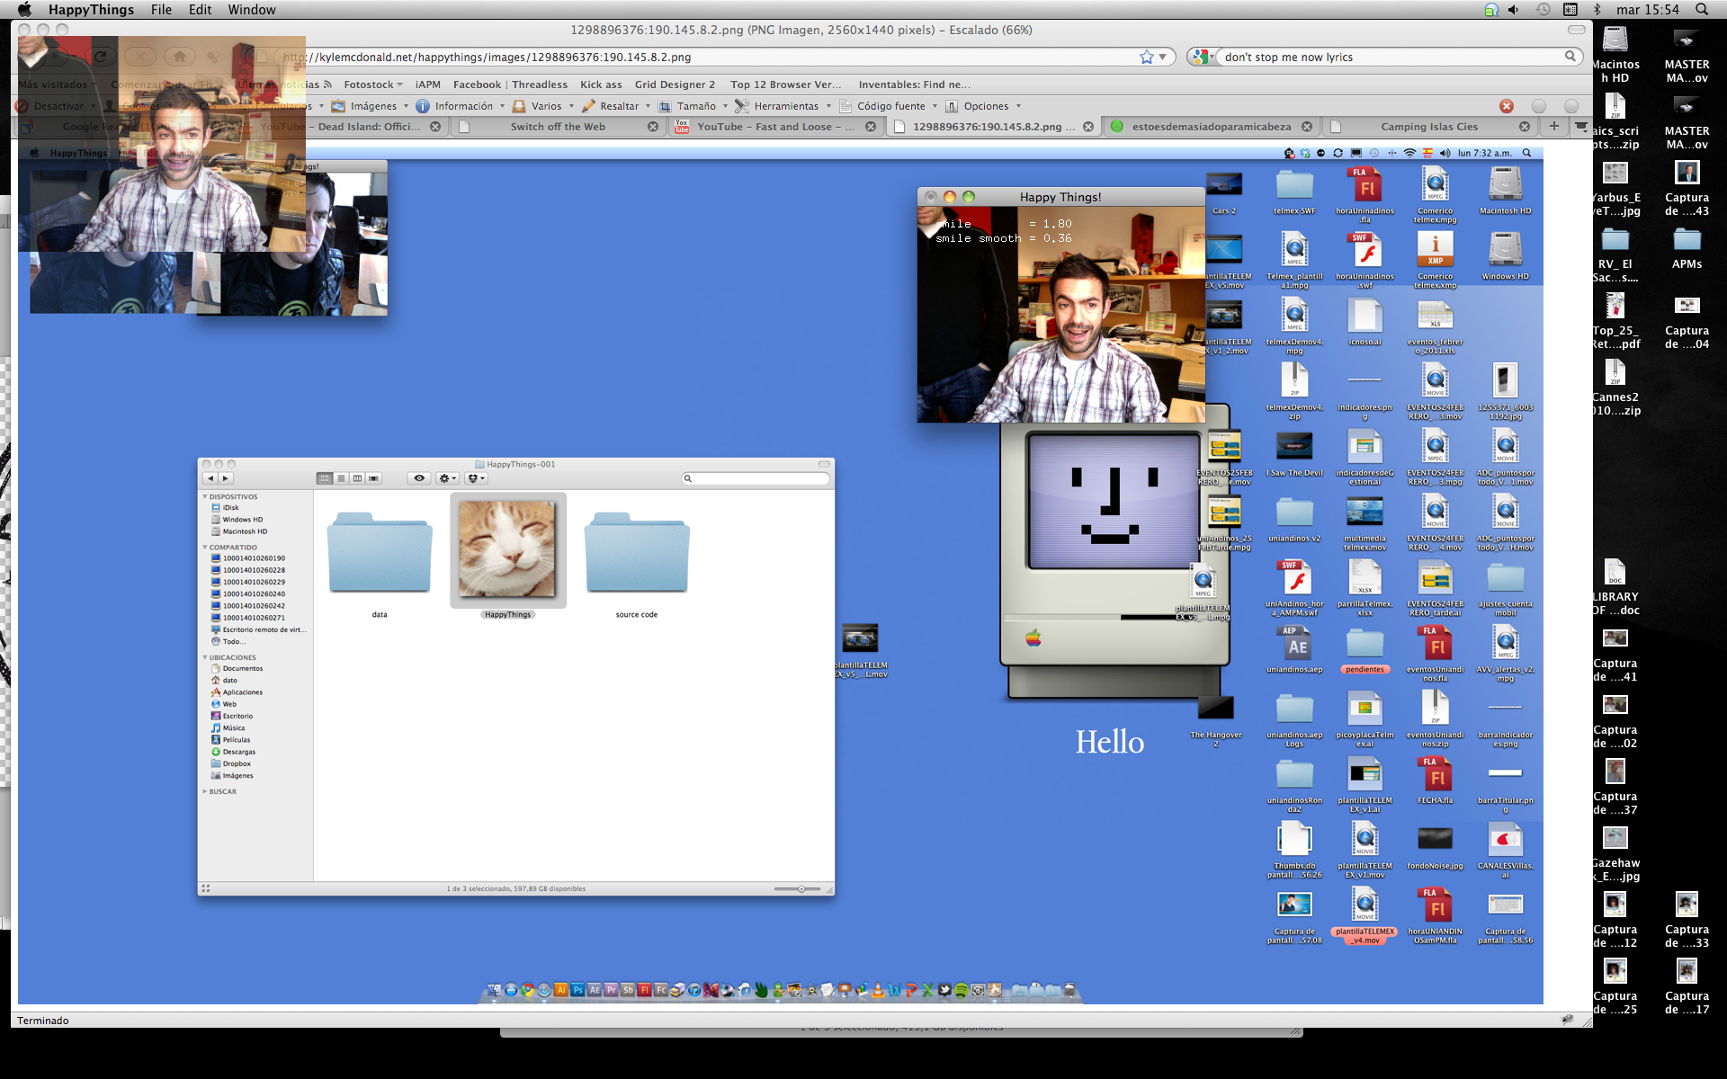Click the Time Machine menu bar icon

coord(1543,9)
